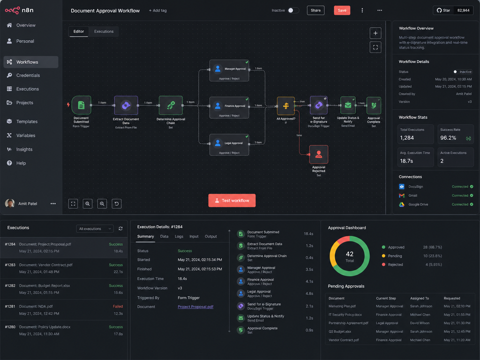Select the All Approved? IF node
Screen dimensions: 480x360
tap(285, 106)
